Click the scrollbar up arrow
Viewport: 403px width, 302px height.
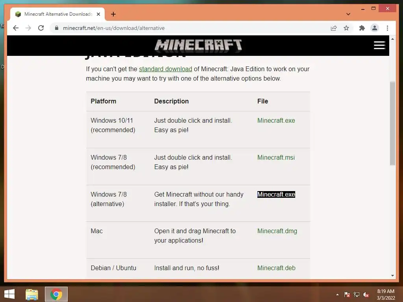coord(392,39)
